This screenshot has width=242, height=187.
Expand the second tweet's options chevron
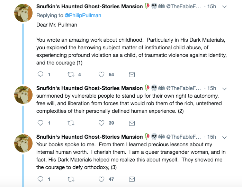[224, 88]
